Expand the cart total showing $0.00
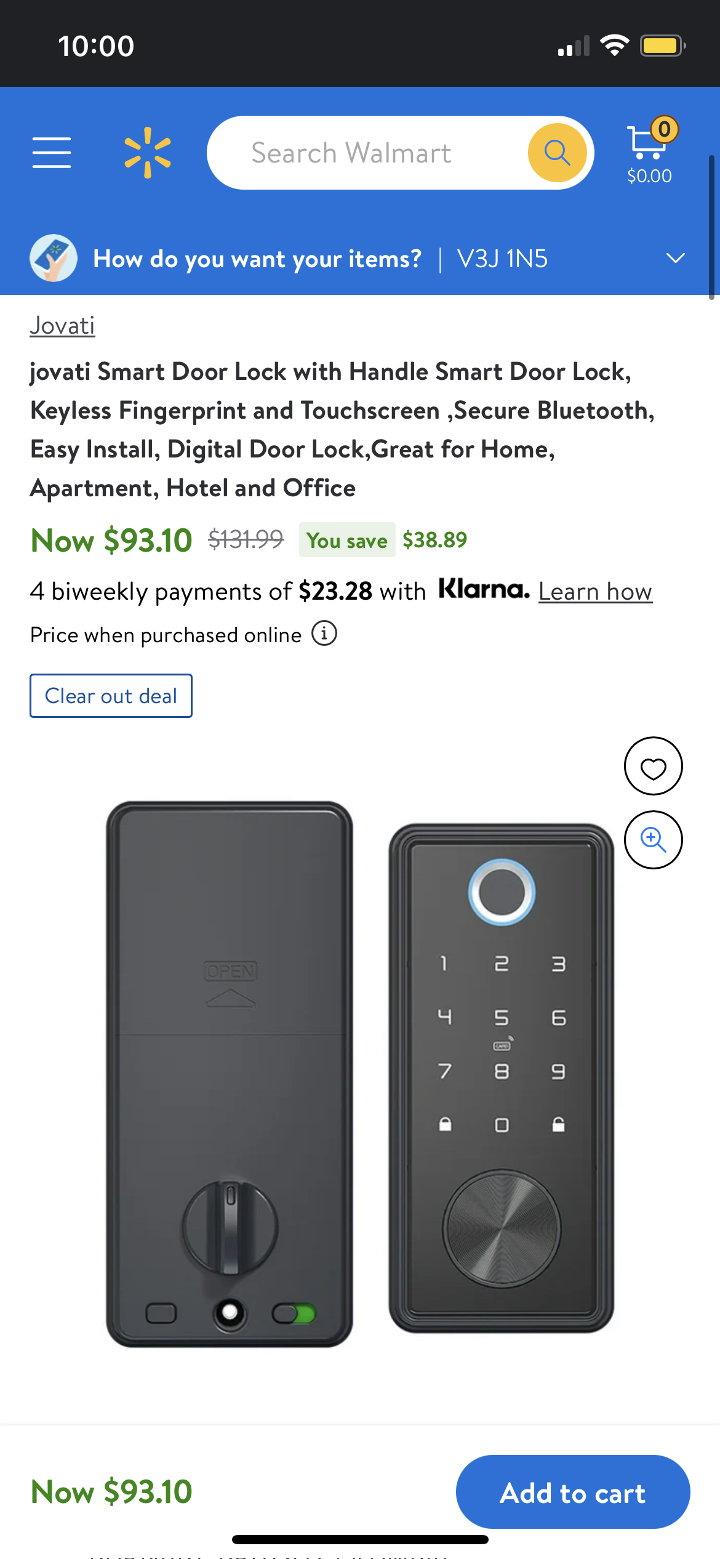The height and width of the screenshot is (1559, 720). (x=648, y=175)
